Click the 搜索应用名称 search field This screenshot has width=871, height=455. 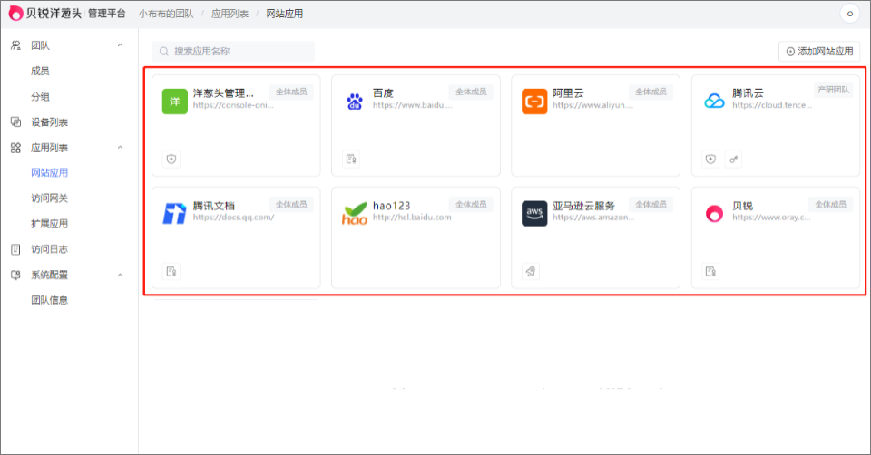pos(233,52)
